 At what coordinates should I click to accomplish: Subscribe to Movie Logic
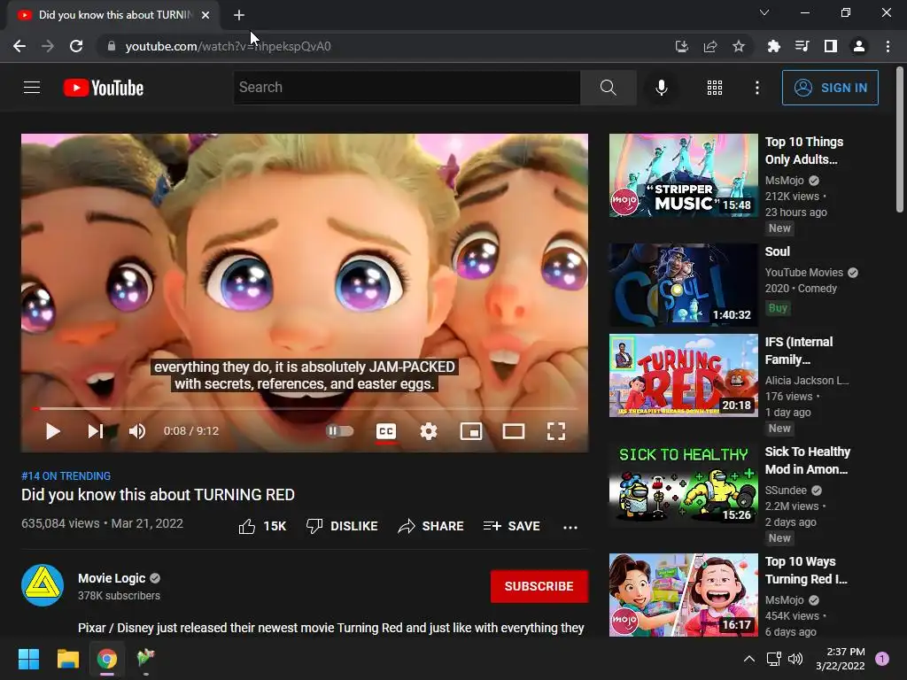539,586
